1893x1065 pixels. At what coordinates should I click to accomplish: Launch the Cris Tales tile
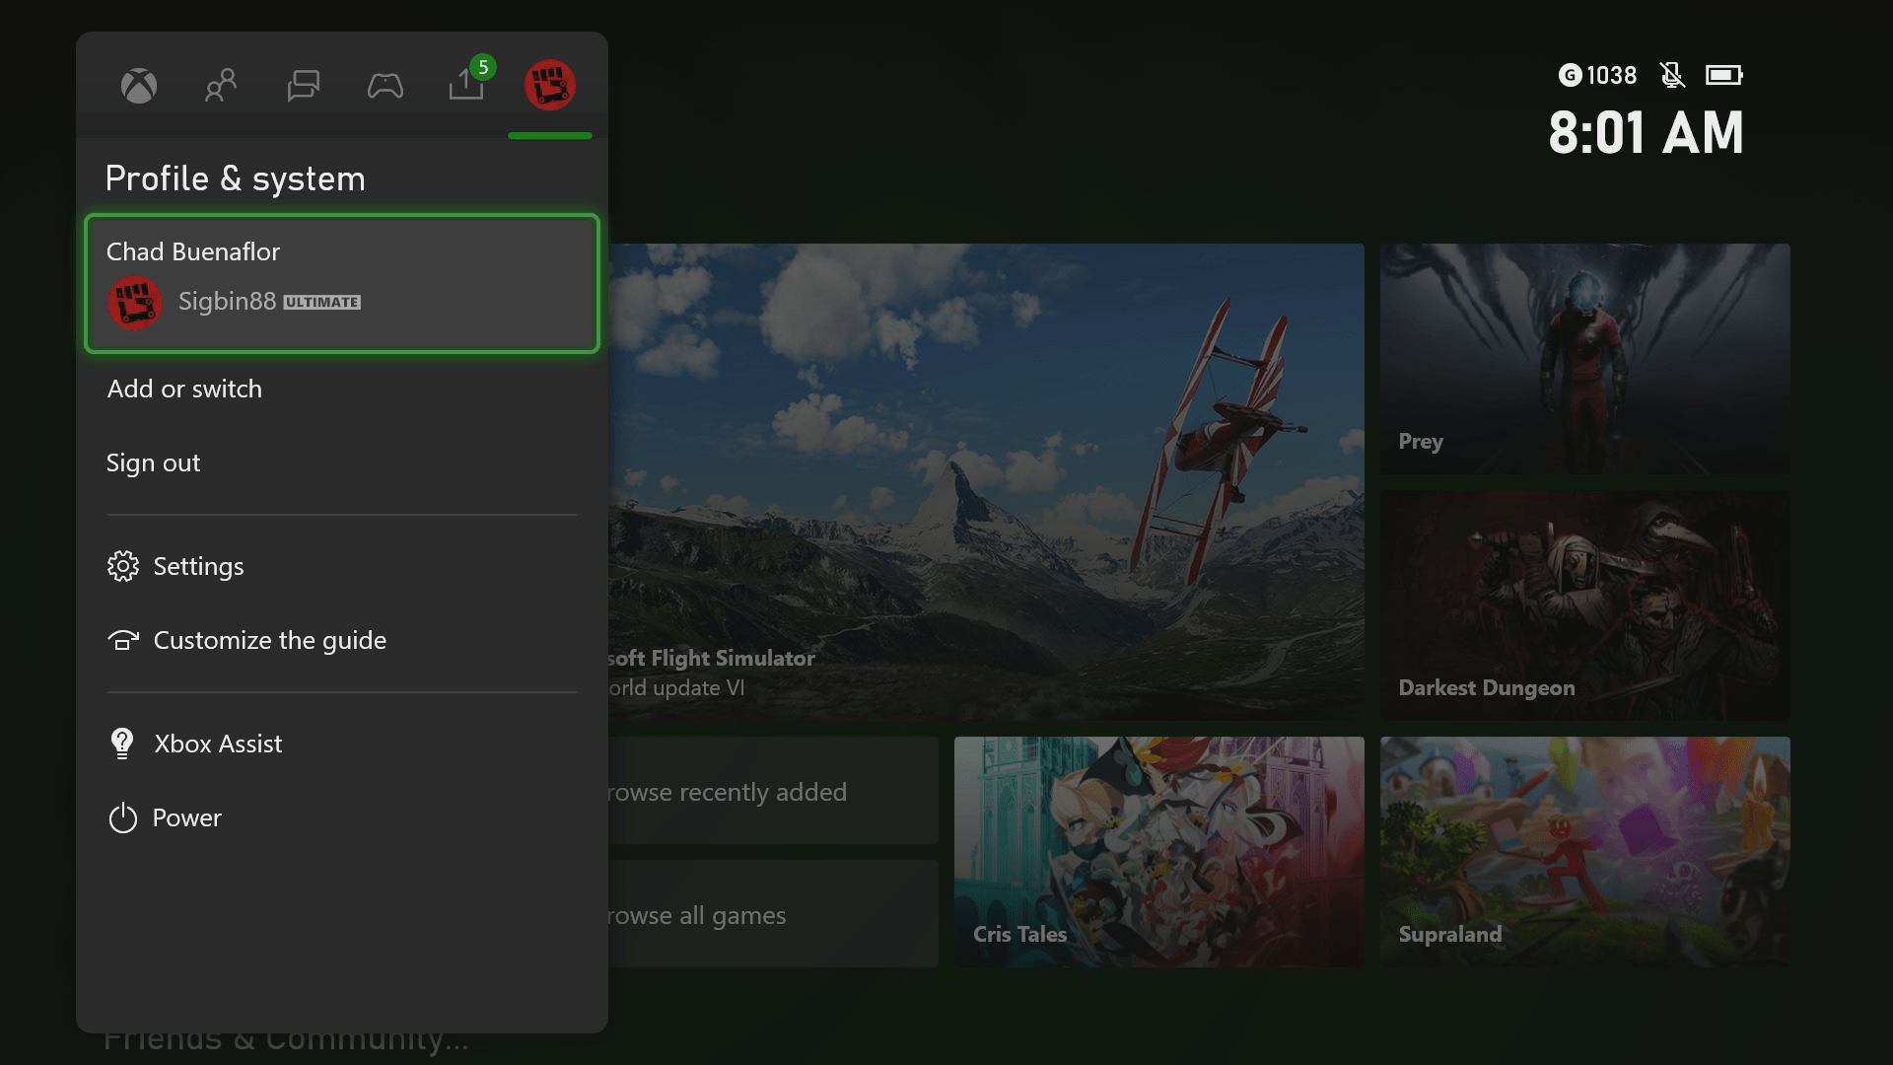[x=1158, y=851]
